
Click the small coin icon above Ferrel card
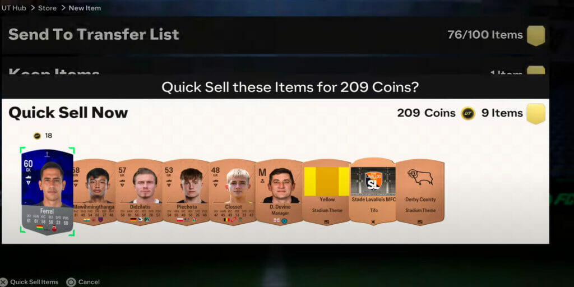pos(38,136)
